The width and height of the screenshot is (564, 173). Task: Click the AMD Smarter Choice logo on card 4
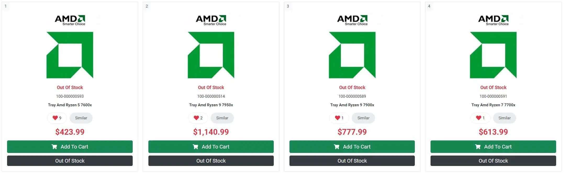(x=493, y=20)
